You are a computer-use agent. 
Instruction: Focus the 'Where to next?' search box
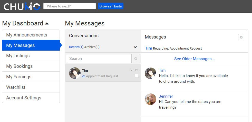click(x=70, y=6)
